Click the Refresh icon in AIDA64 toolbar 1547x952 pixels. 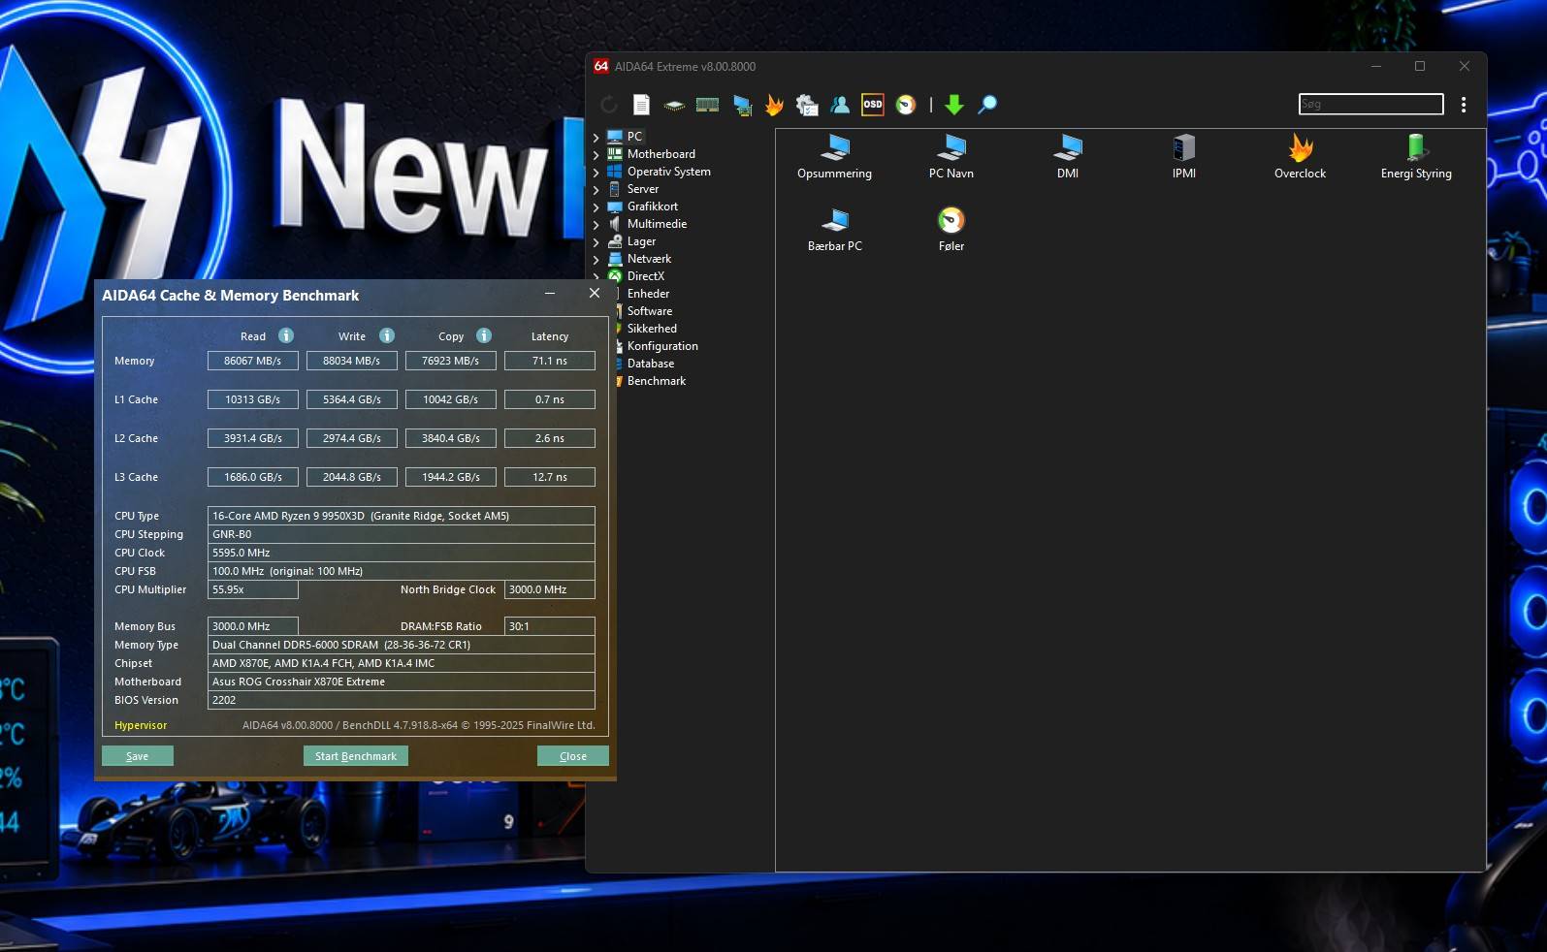[x=609, y=105]
